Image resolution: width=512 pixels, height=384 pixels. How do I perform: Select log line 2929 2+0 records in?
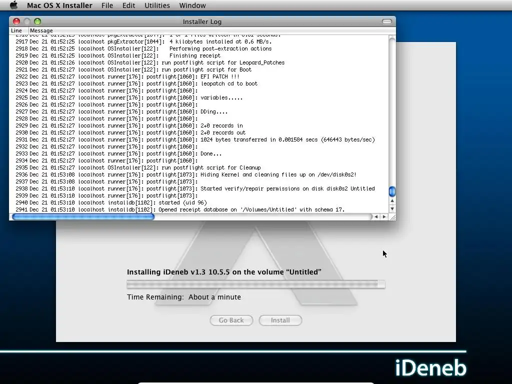pos(199,125)
